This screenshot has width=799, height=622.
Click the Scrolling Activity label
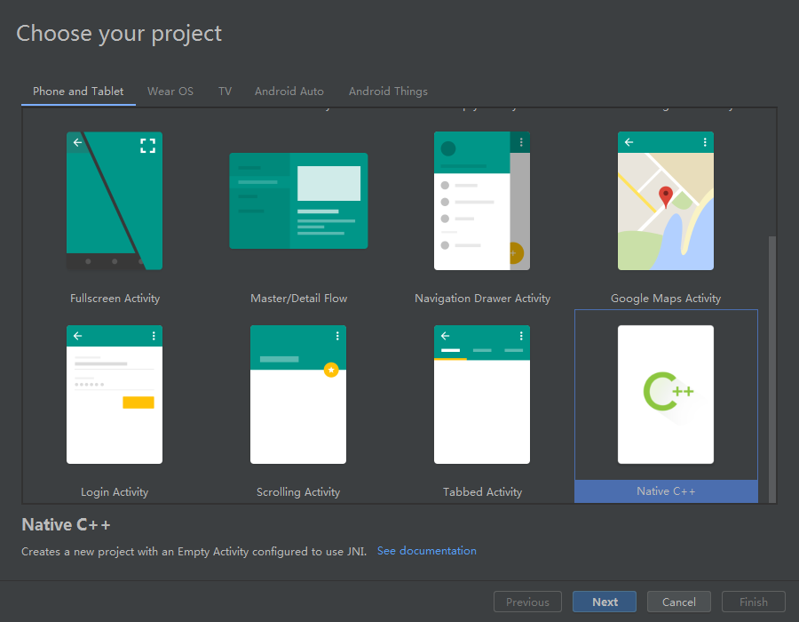pyautogui.click(x=298, y=492)
